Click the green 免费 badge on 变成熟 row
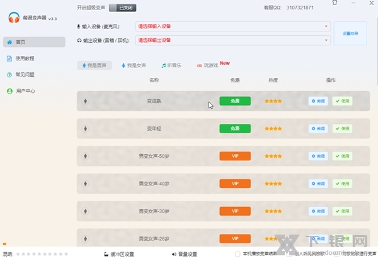 point(235,101)
